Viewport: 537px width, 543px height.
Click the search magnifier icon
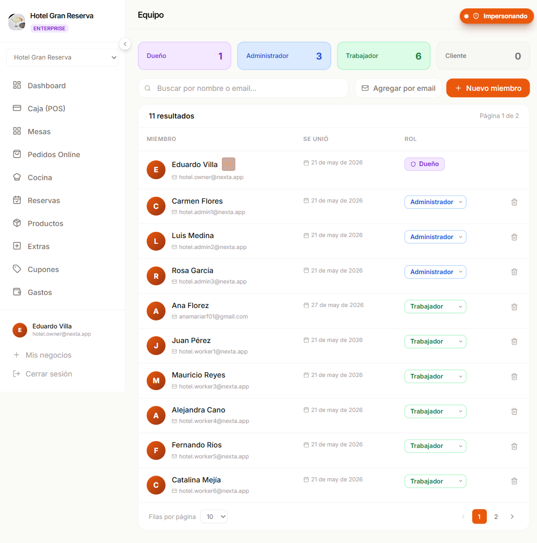pos(148,88)
